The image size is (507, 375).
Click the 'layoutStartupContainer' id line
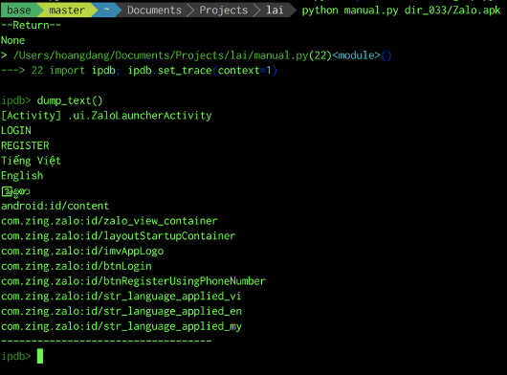click(x=119, y=235)
